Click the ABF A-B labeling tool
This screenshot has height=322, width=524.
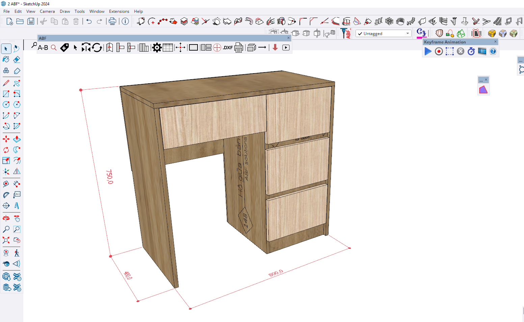(43, 48)
